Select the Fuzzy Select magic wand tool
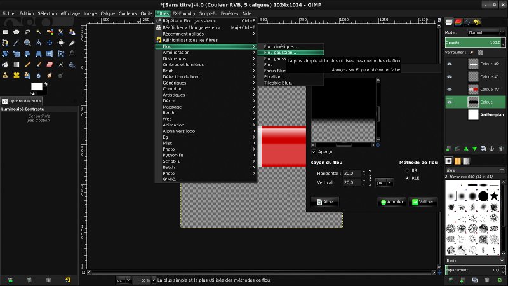 pyautogui.click(x=39, y=32)
